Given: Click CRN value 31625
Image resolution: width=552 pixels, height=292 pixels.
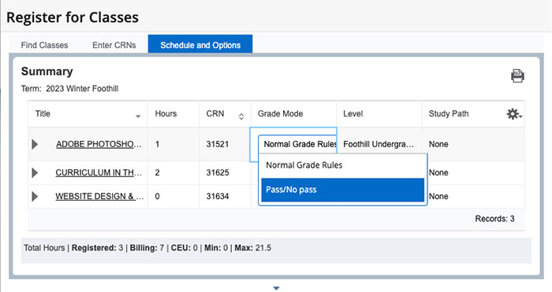Looking at the screenshot, I should tap(218, 172).
